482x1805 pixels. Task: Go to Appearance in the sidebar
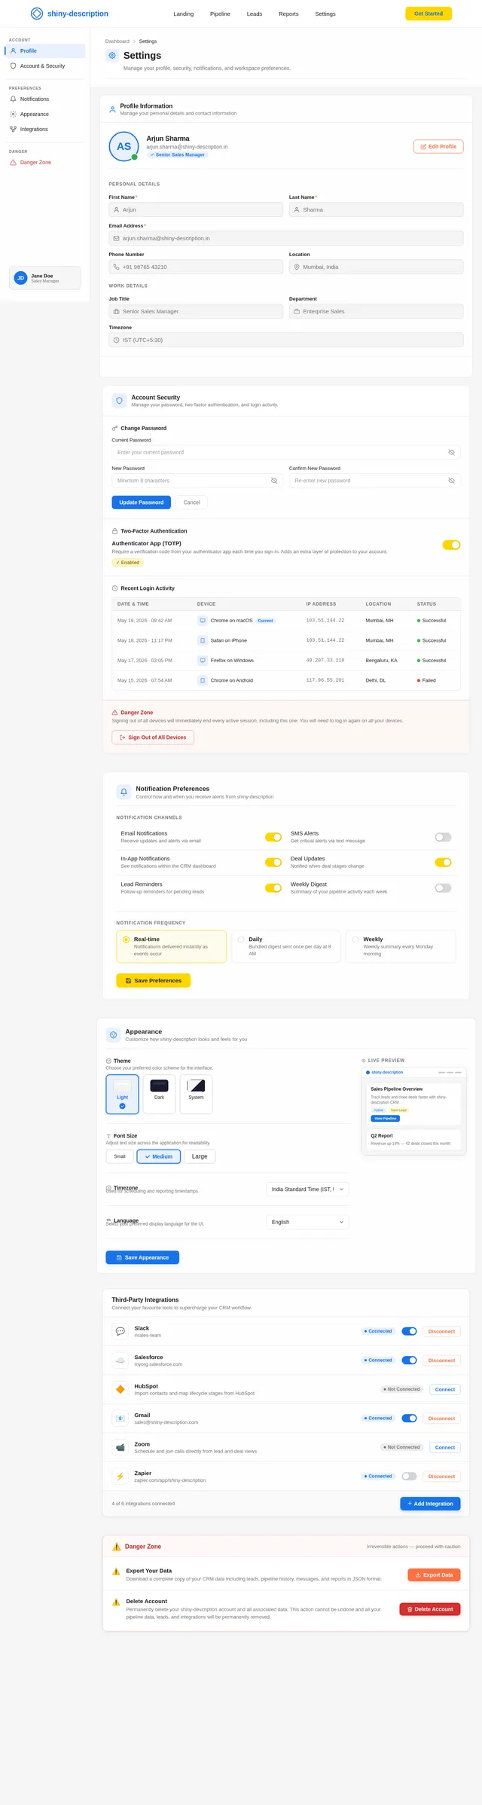coord(34,114)
